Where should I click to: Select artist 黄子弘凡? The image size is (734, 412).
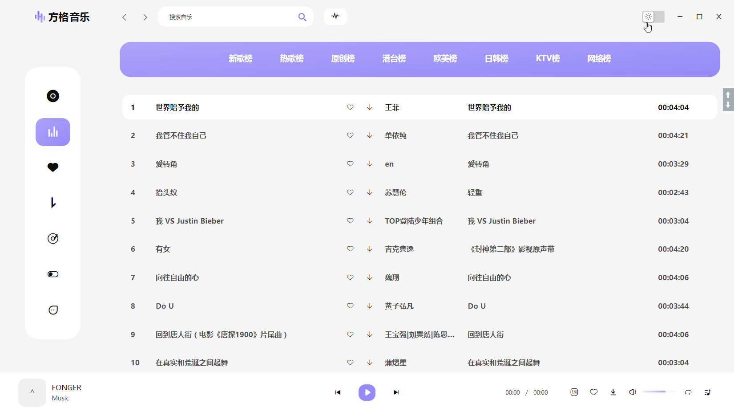[399, 306]
